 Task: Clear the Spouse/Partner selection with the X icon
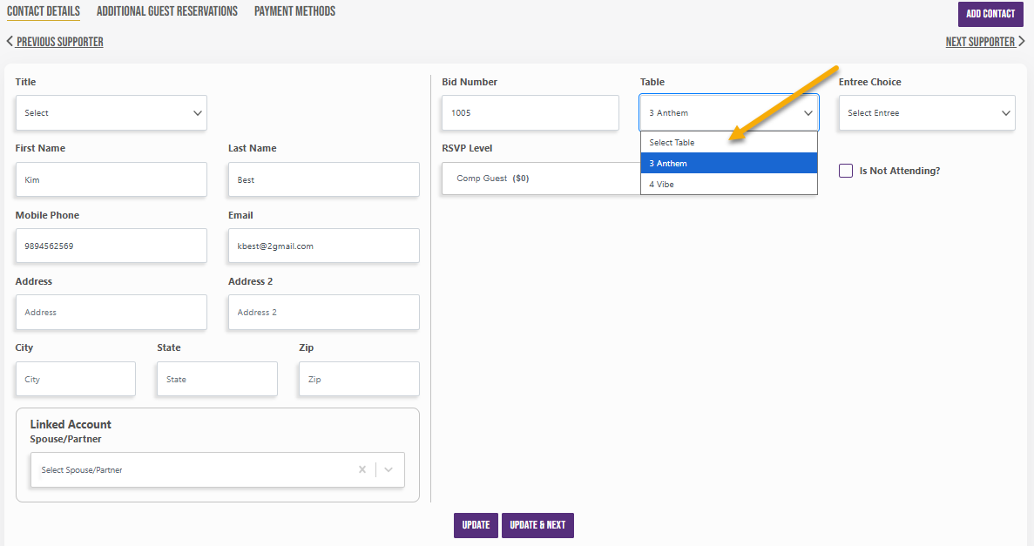point(362,469)
